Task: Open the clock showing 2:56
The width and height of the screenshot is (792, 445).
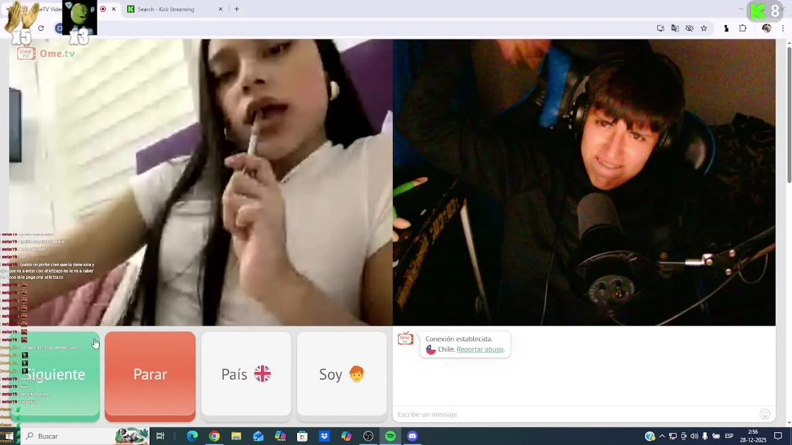Action: click(x=753, y=436)
